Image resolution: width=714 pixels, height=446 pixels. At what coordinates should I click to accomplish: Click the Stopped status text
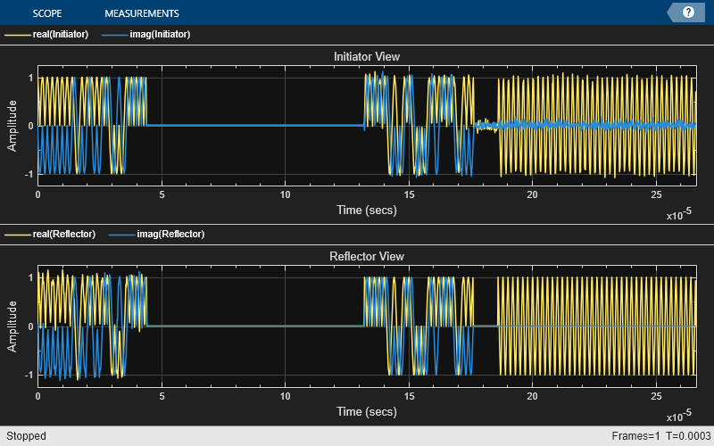[x=26, y=436]
